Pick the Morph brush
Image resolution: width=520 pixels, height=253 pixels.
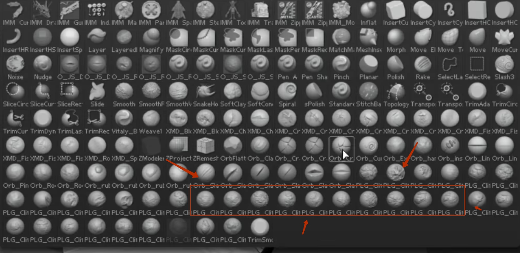click(396, 40)
